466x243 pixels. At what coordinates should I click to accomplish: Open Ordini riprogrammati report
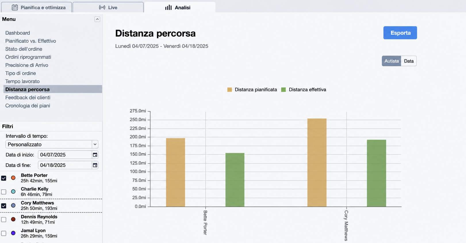click(x=28, y=57)
